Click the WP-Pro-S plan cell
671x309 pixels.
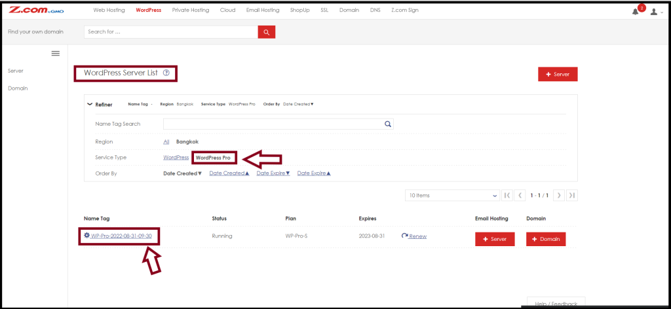point(296,236)
